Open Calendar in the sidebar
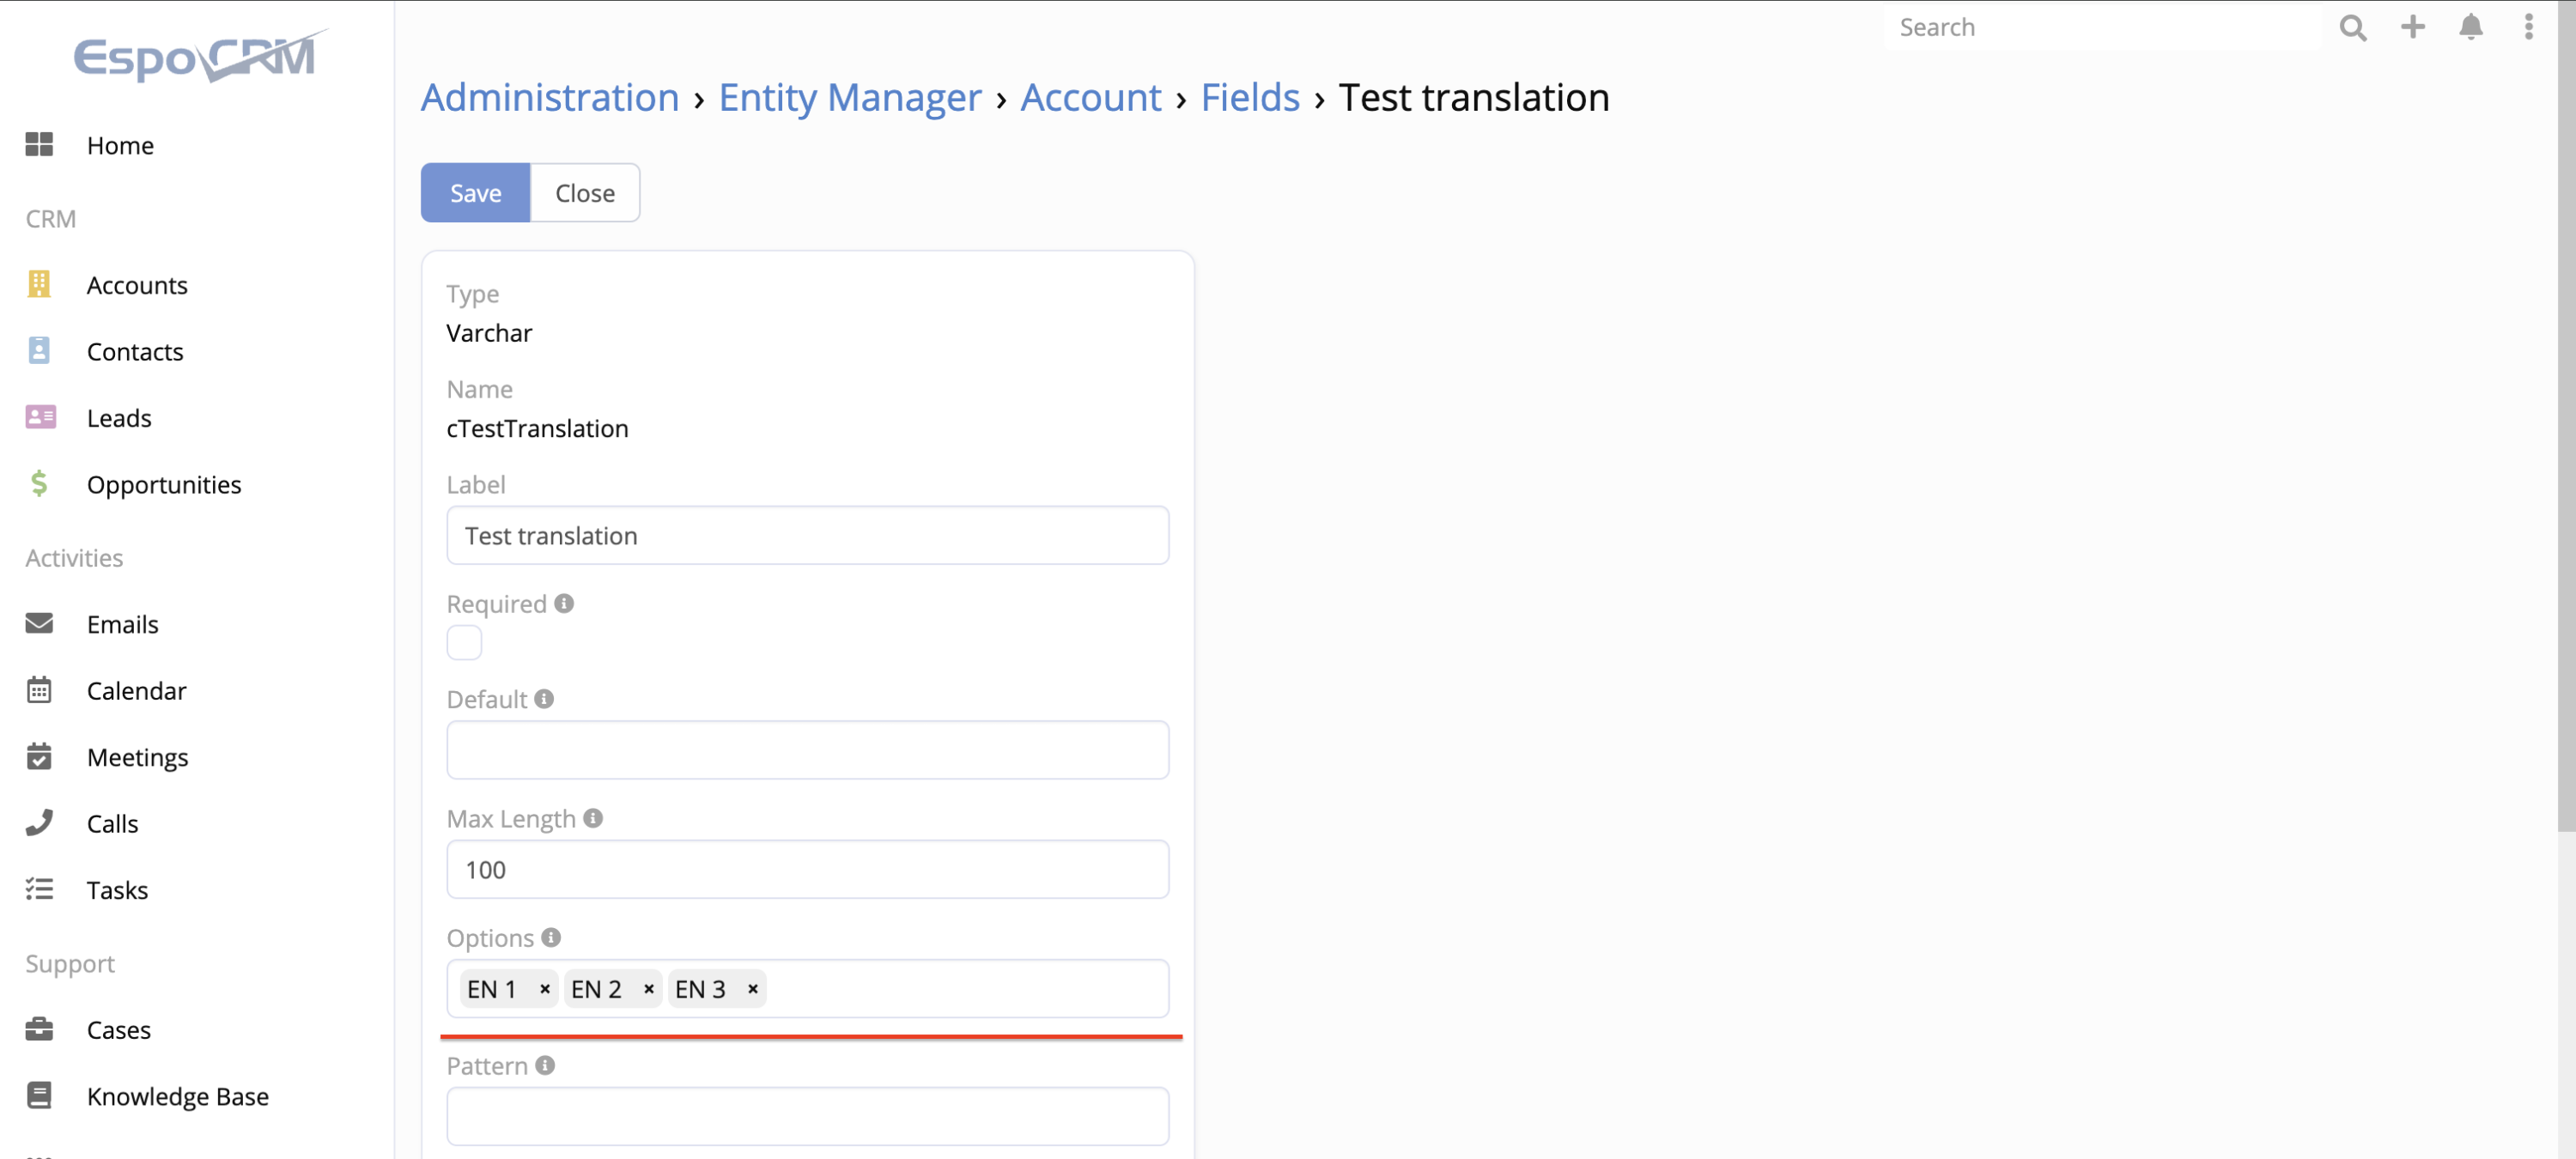Viewport: 2576px width, 1159px height. [x=136, y=690]
